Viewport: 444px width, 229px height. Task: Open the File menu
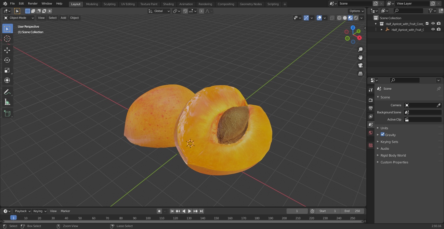pyautogui.click(x=12, y=4)
